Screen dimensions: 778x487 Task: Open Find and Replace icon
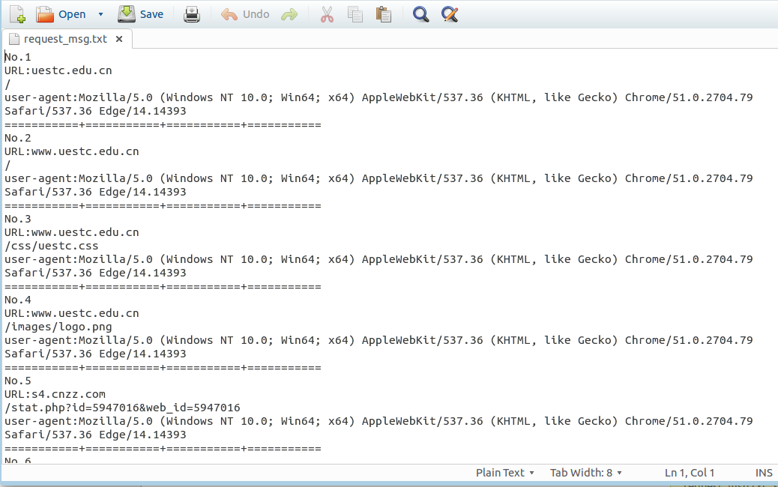pyautogui.click(x=450, y=14)
